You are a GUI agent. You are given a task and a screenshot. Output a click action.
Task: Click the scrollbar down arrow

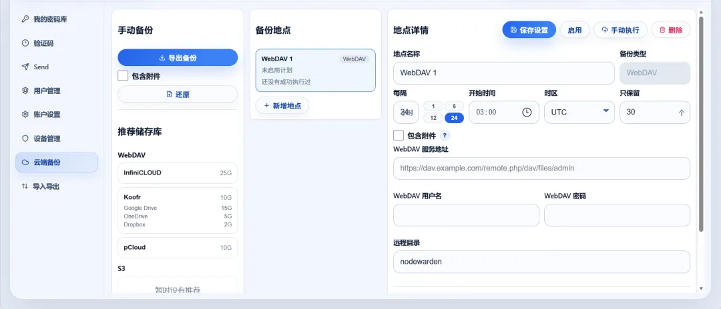701,288
